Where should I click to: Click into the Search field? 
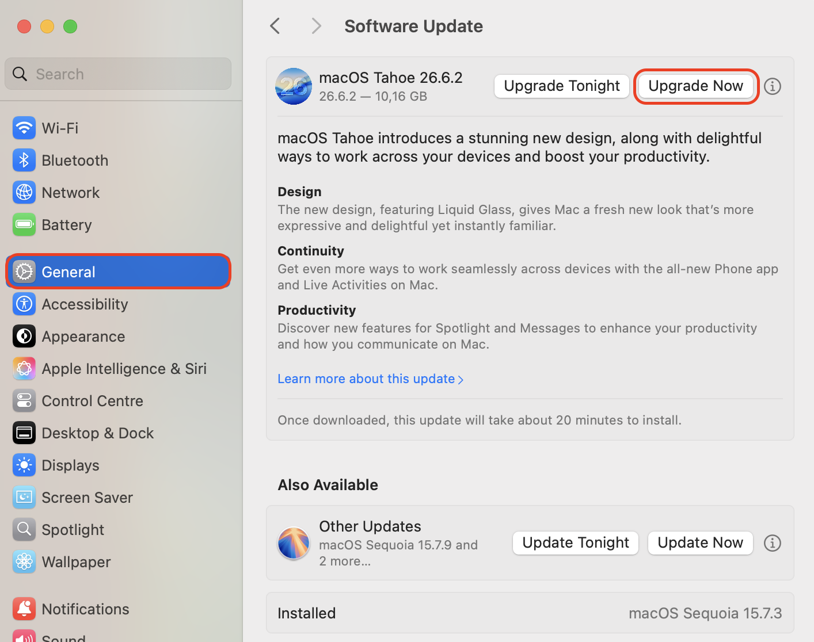tap(118, 74)
